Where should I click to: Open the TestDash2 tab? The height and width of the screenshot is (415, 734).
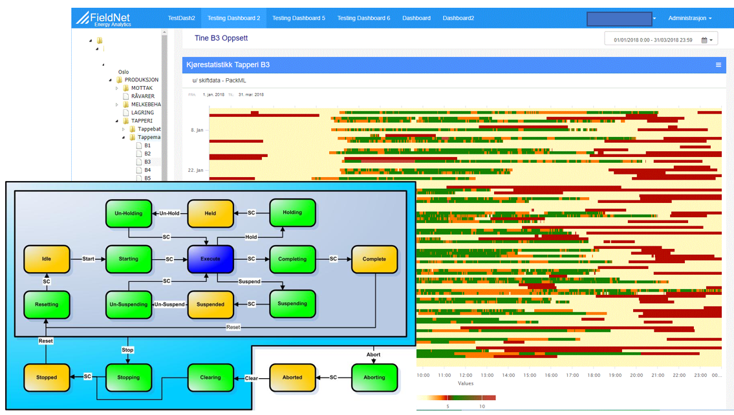tap(181, 18)
